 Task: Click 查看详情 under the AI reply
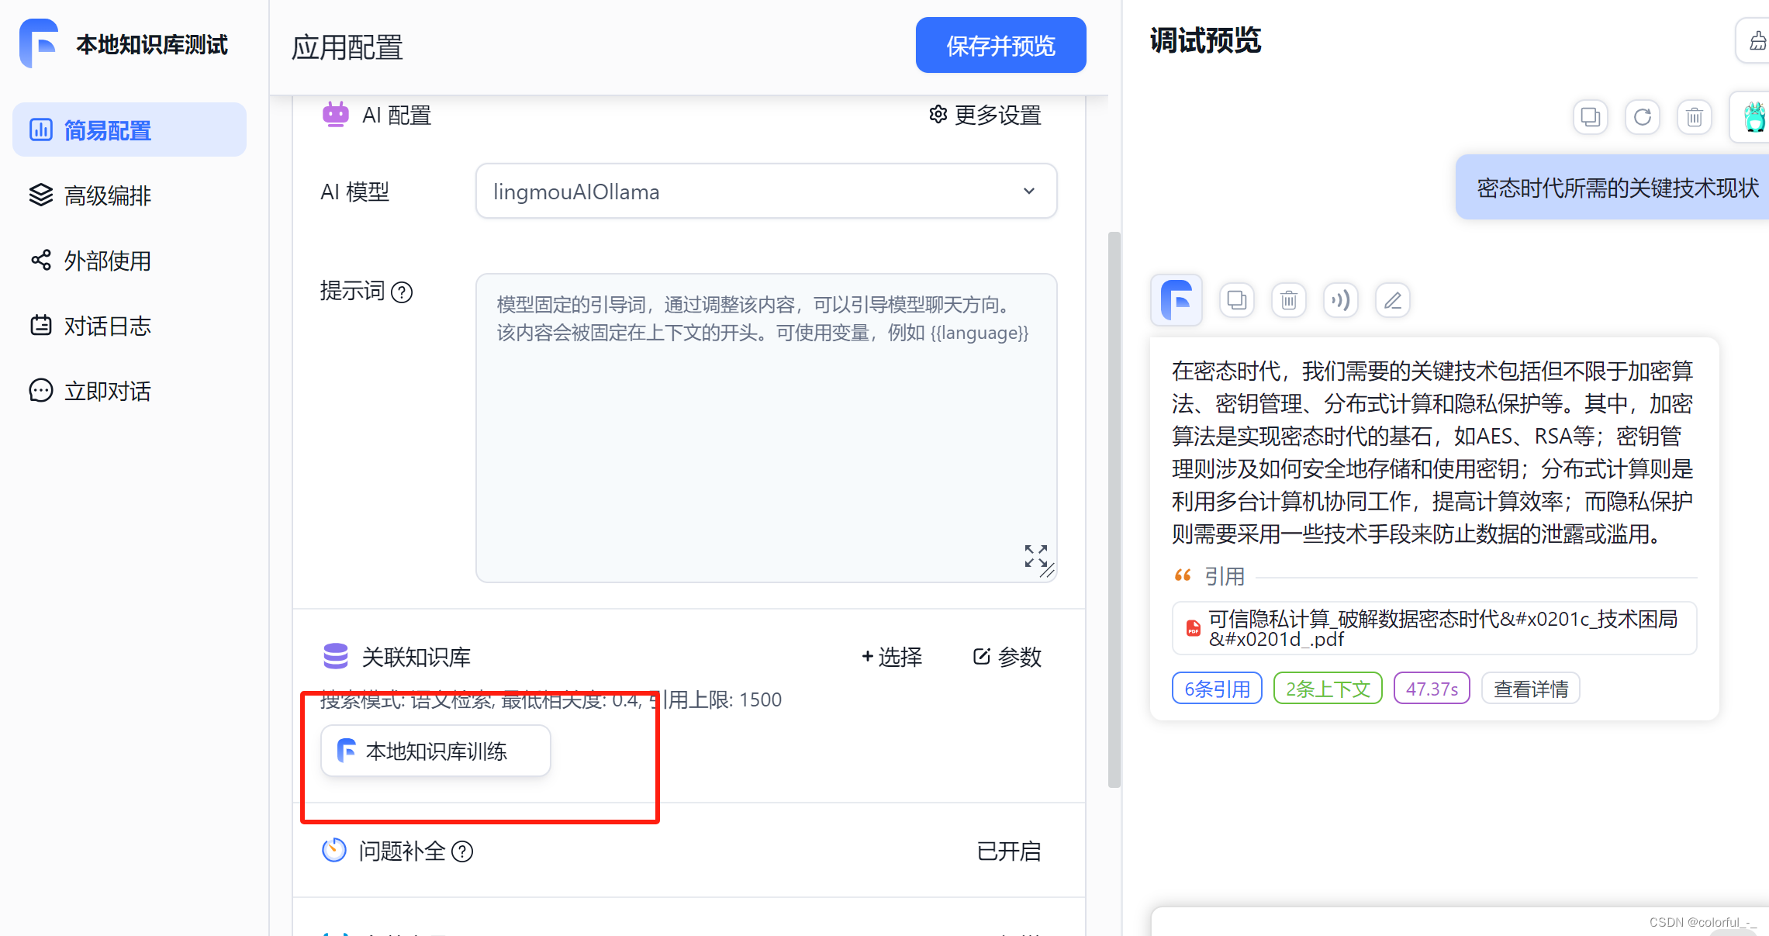tap(1531, 689)
